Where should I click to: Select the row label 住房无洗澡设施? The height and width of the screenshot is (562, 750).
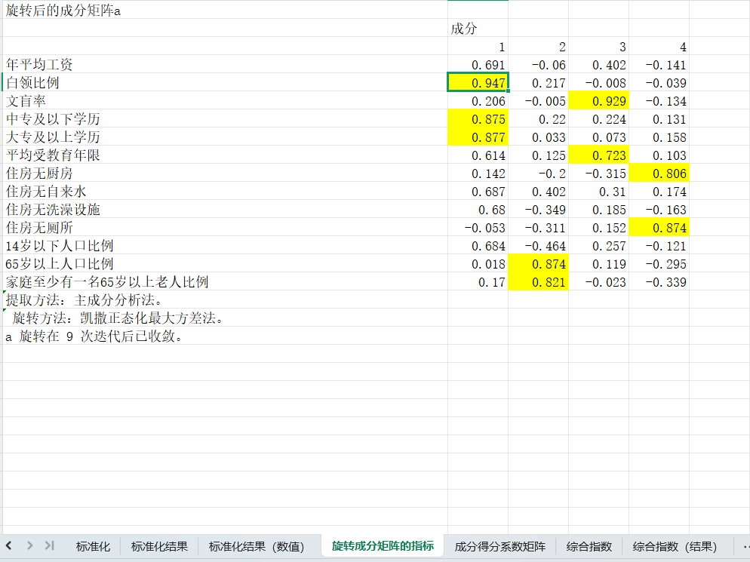pos(225,210)
